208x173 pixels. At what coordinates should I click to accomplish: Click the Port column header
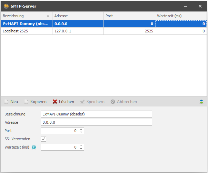click(129, 16)
